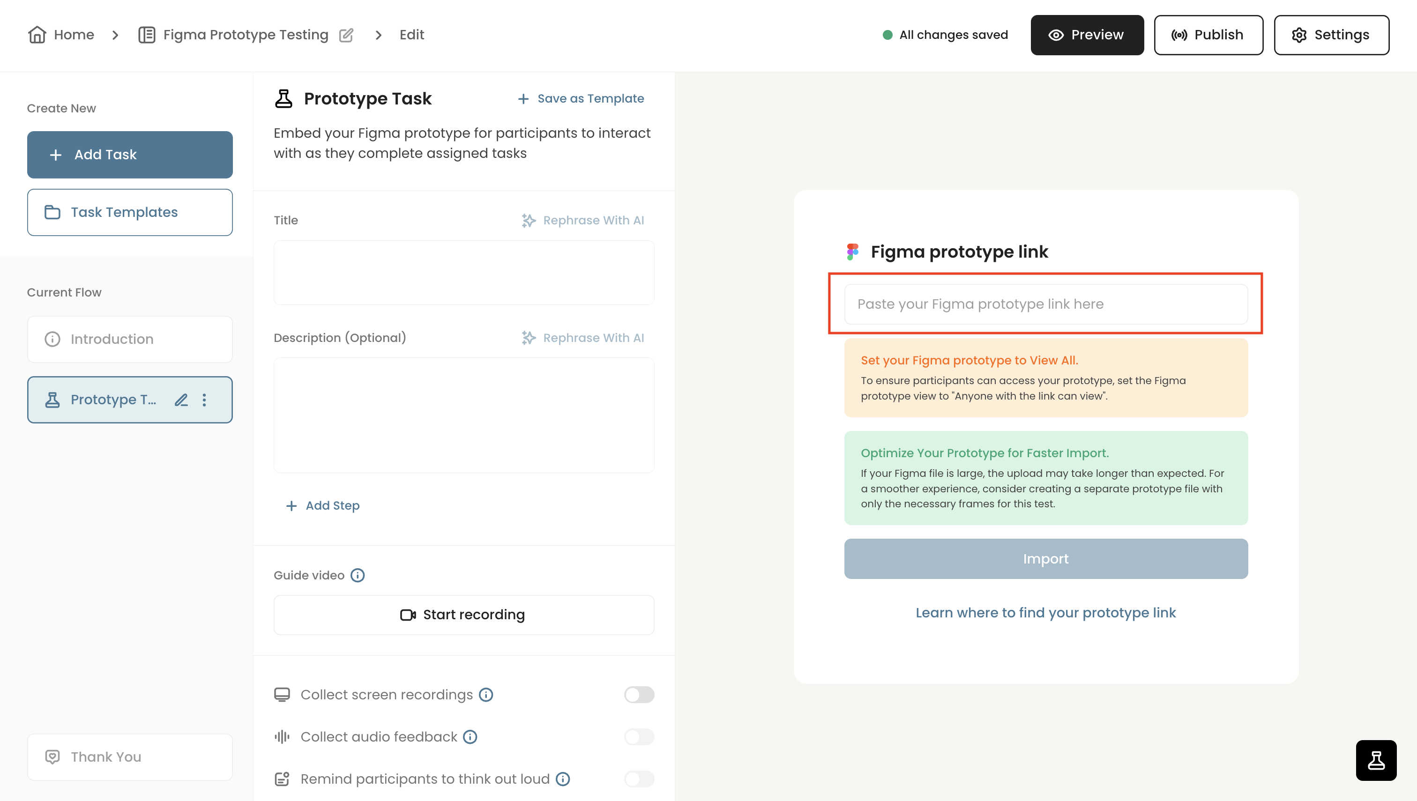Click the 'Optimize Your Prototype for Faster Import.' notice
Image resolution: width=1417 pixels, height=801 pixels.
coord(1045,478)
